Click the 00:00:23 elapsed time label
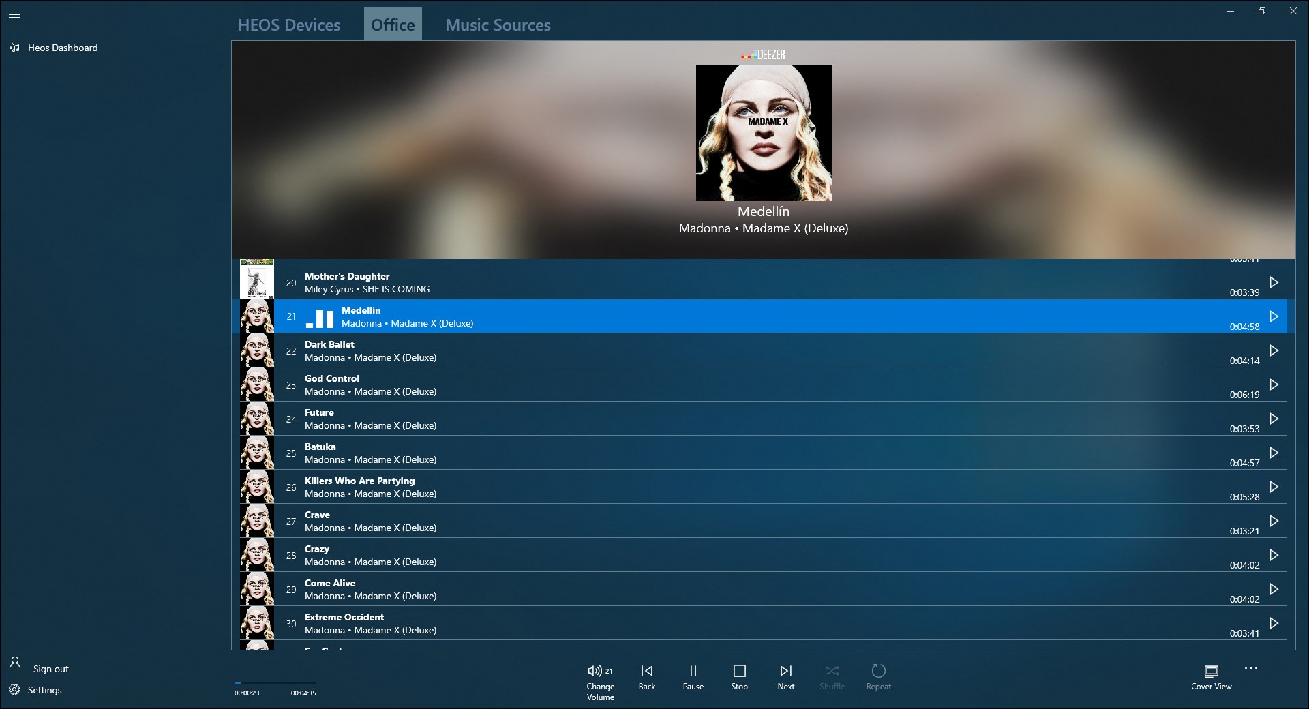 click(247, 693)
